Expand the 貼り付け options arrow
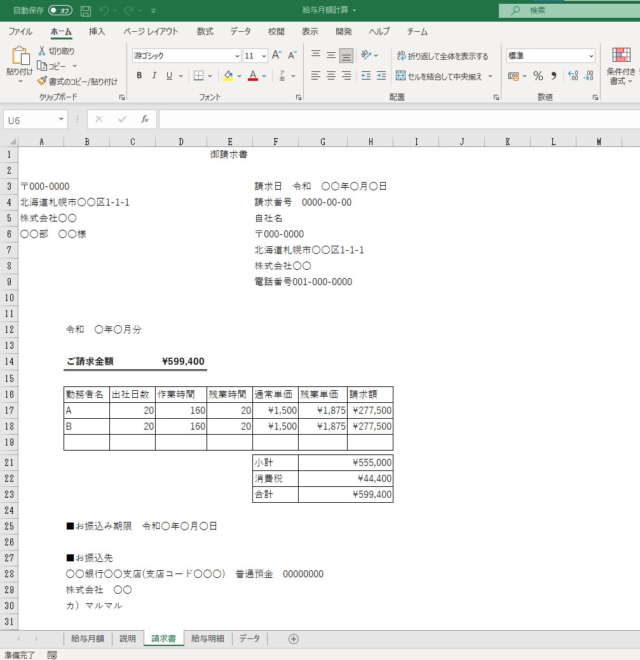Image resolution: width=640 pixels, height=660 pixels. coord(20,81)
